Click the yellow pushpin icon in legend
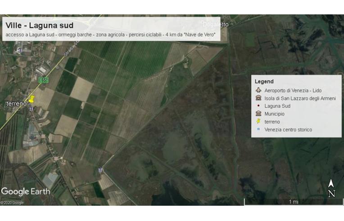Image resolution: width=344 pixels, height=221 pixels. pyautogui.click(x=258, y=122)
